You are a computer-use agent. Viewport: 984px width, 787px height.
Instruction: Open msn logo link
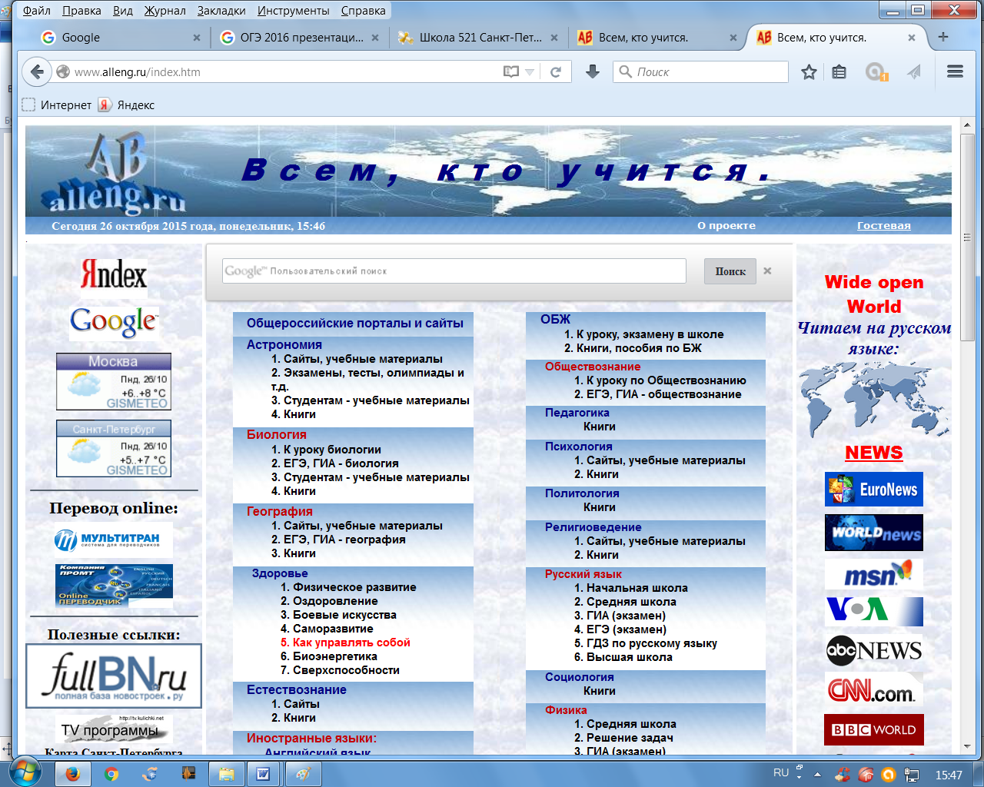pyautogui.click(x=874, y=573)
